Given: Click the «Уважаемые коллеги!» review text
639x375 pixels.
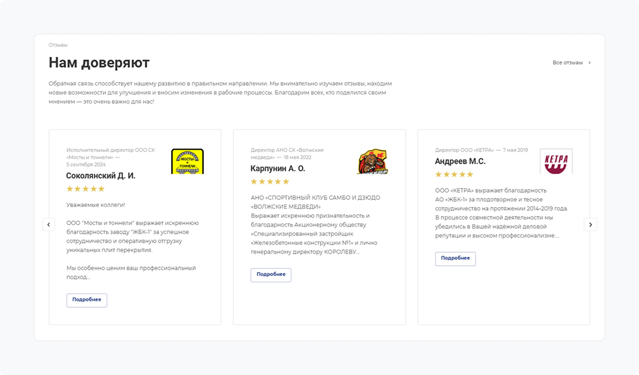Looking at the screenshot, I should 96,204.
